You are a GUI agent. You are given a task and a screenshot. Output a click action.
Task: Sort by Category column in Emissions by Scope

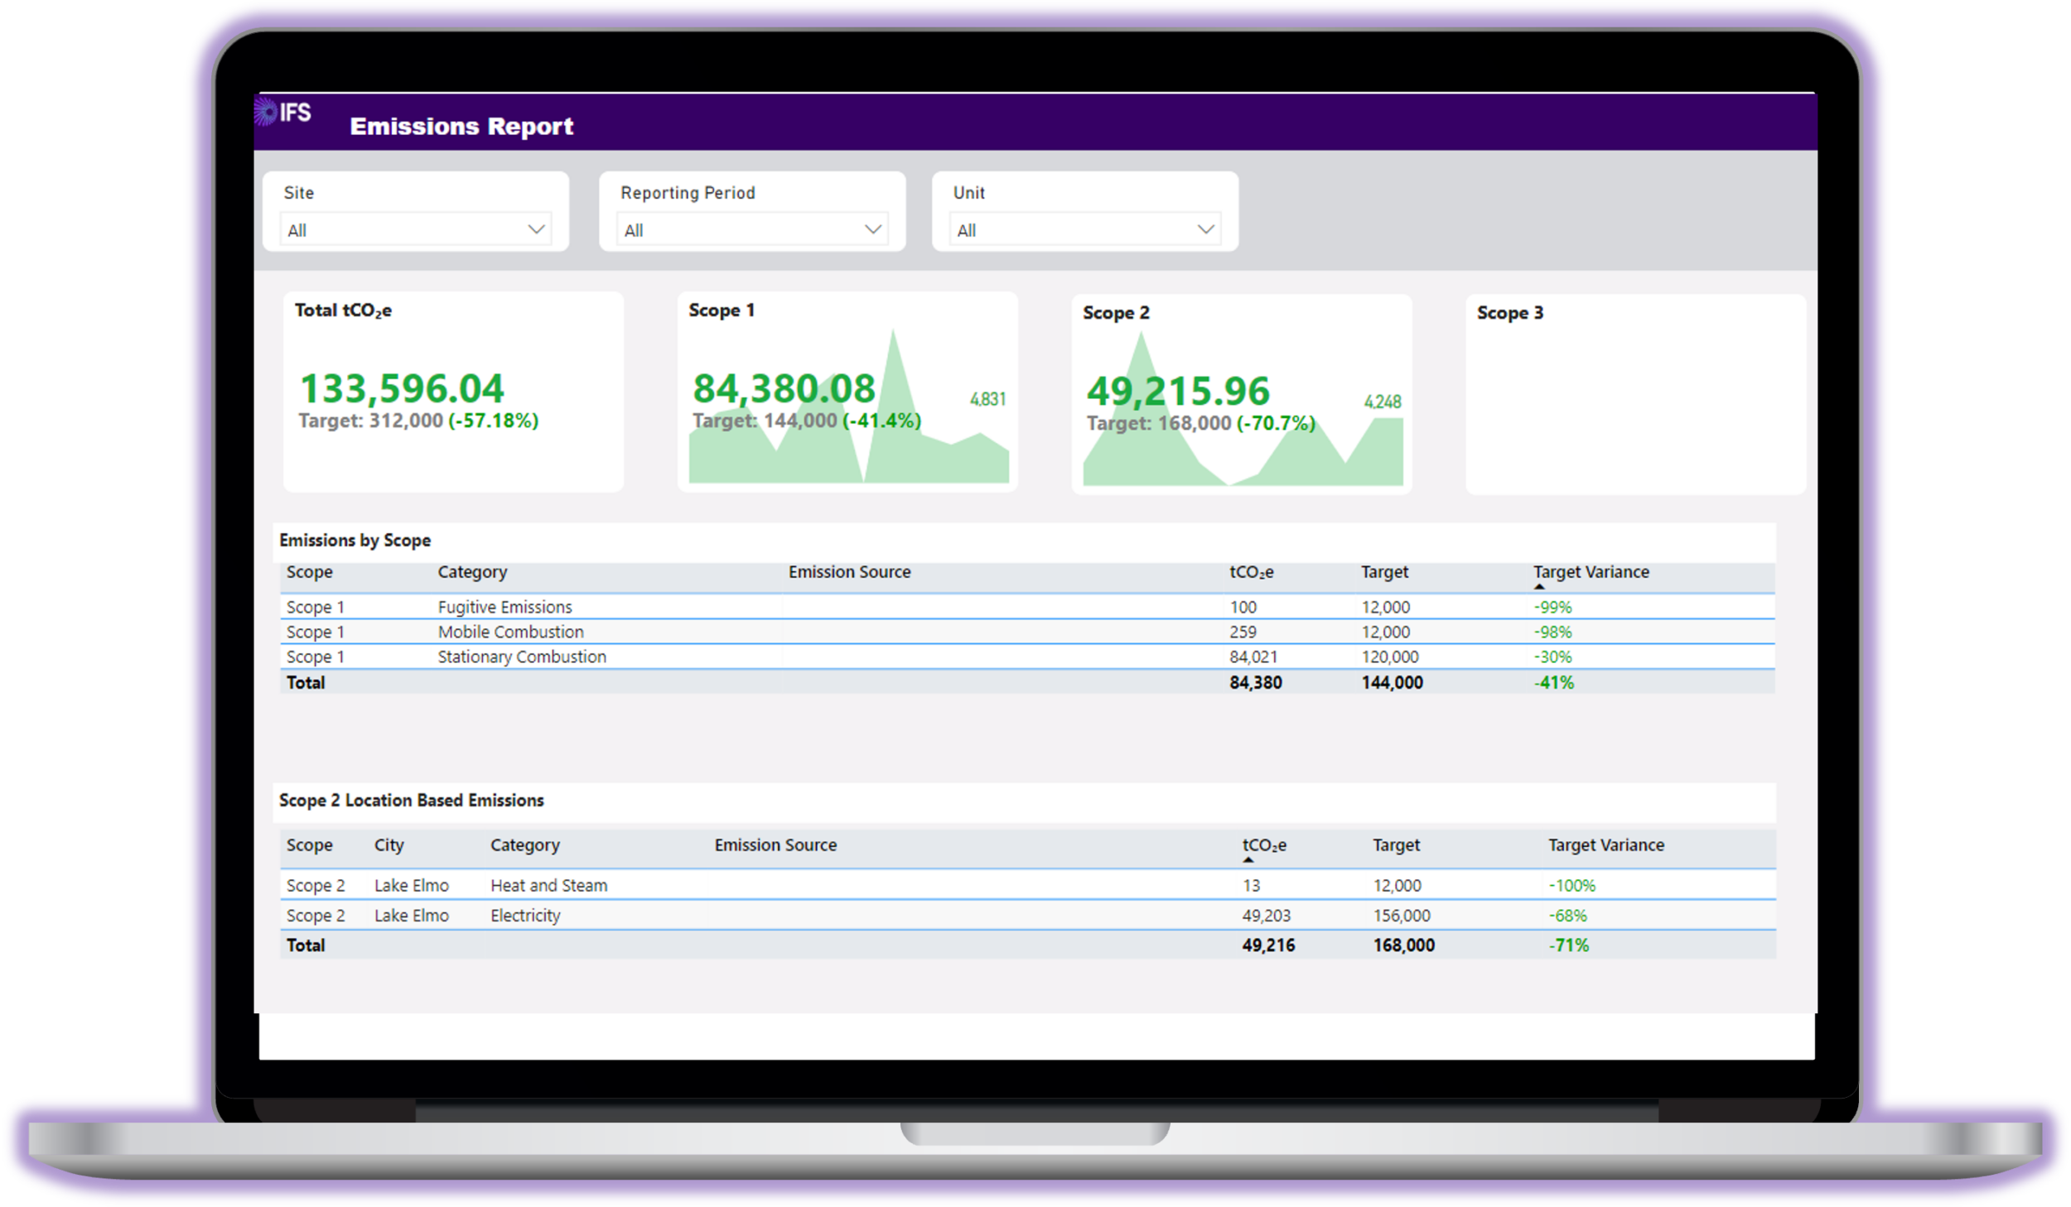[472, 572]
